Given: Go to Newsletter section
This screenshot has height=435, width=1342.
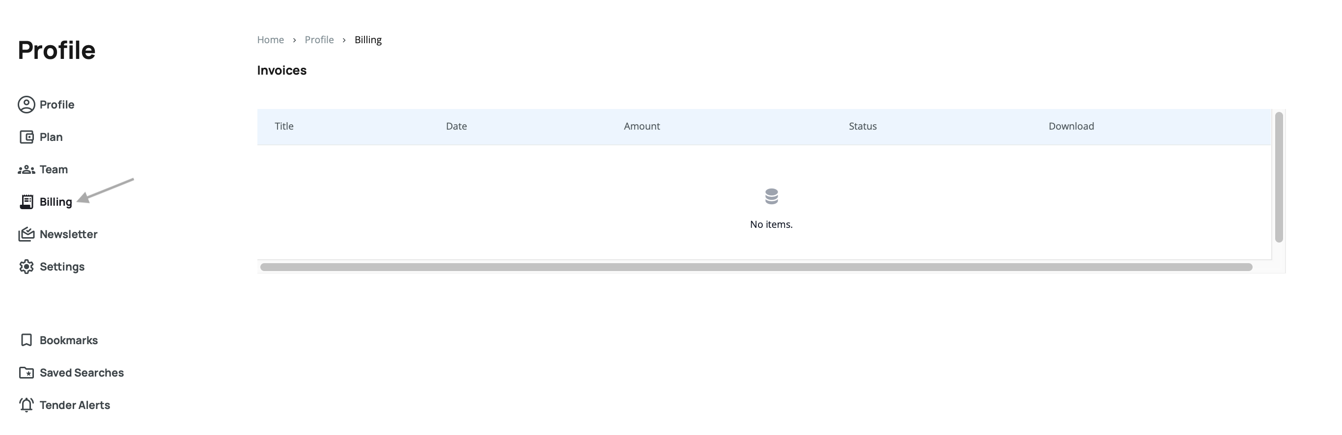Looking at the screenshot, I should pyautogui.click(x=68, y=234).
